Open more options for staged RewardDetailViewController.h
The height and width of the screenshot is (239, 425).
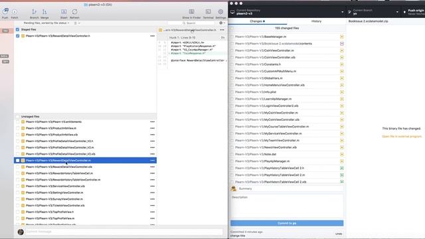pyautogui.click(x=153, y=36)
